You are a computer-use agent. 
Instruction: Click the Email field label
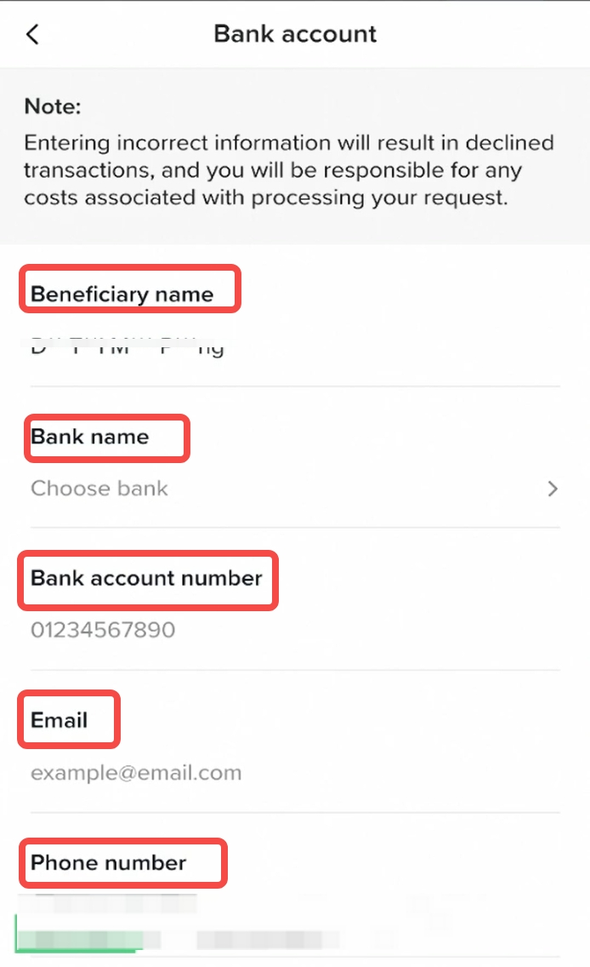pos(60,720)
